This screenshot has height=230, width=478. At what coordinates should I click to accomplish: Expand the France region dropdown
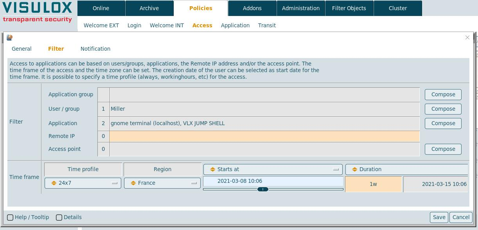point(162,183)
